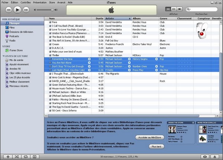Viewport: 223px width, 160px height.
Task: Switch to Cover Flow view mode
Action: [x=180, y=9]
